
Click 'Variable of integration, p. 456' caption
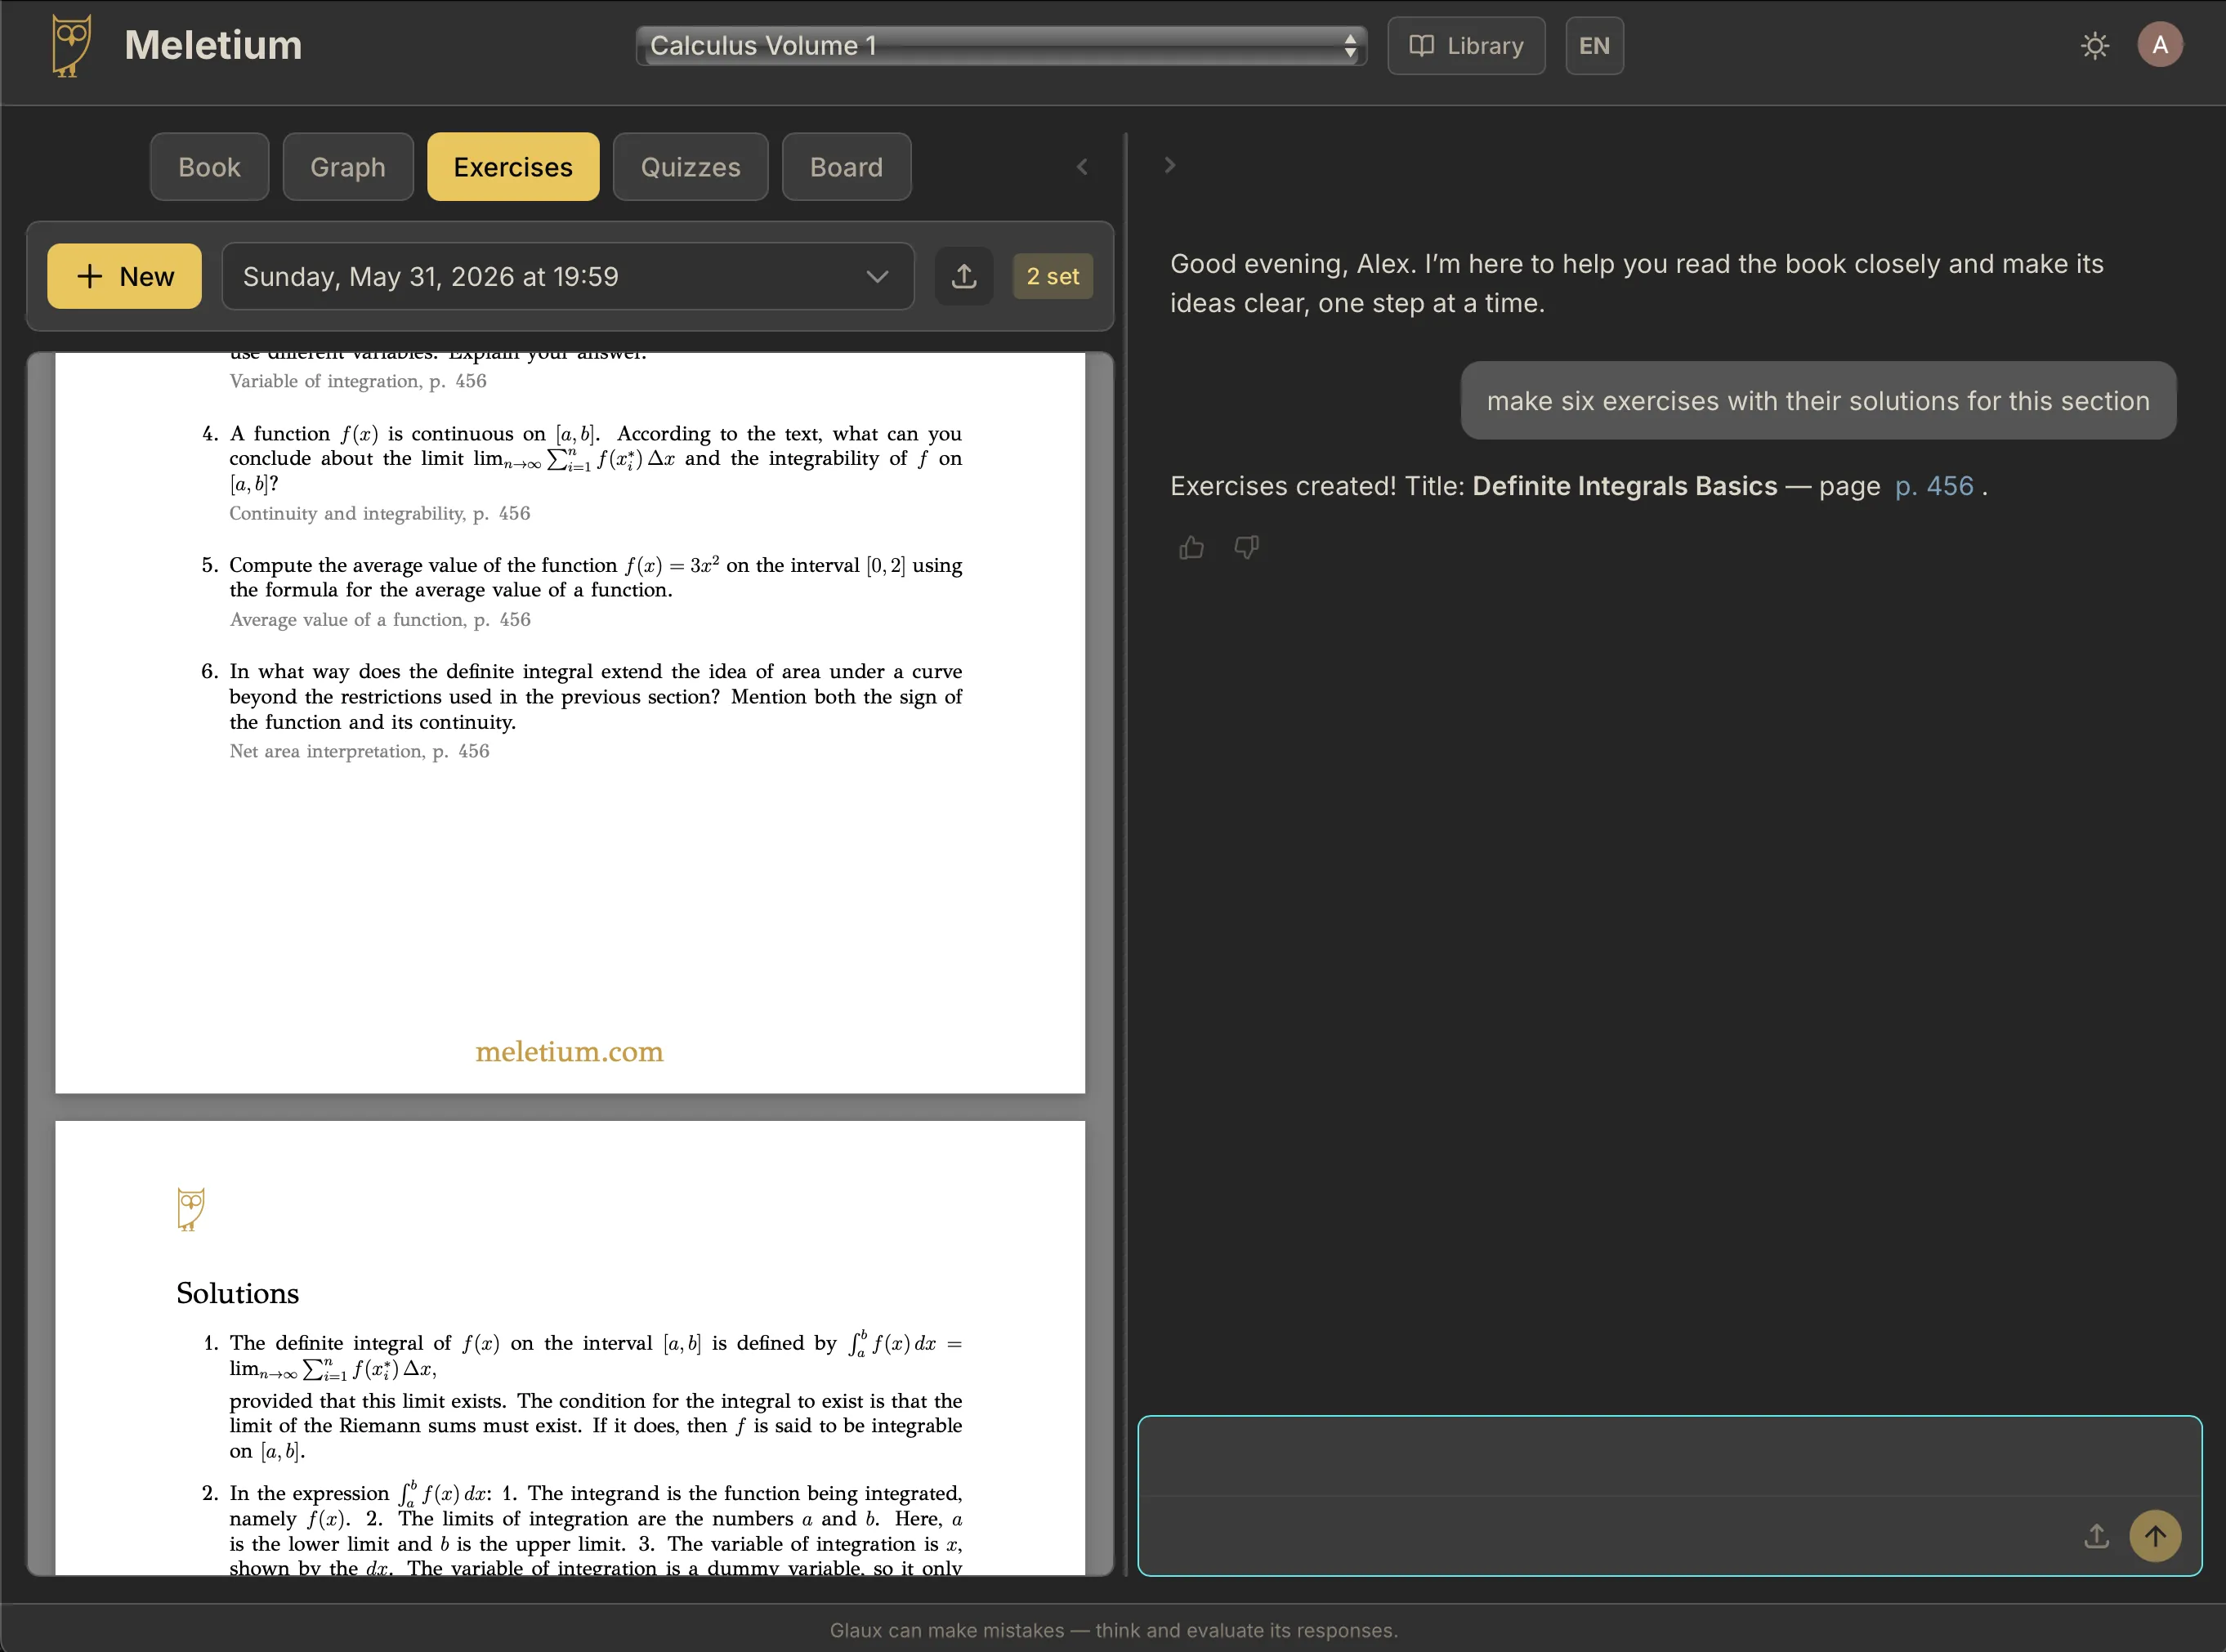coord(358,381)
